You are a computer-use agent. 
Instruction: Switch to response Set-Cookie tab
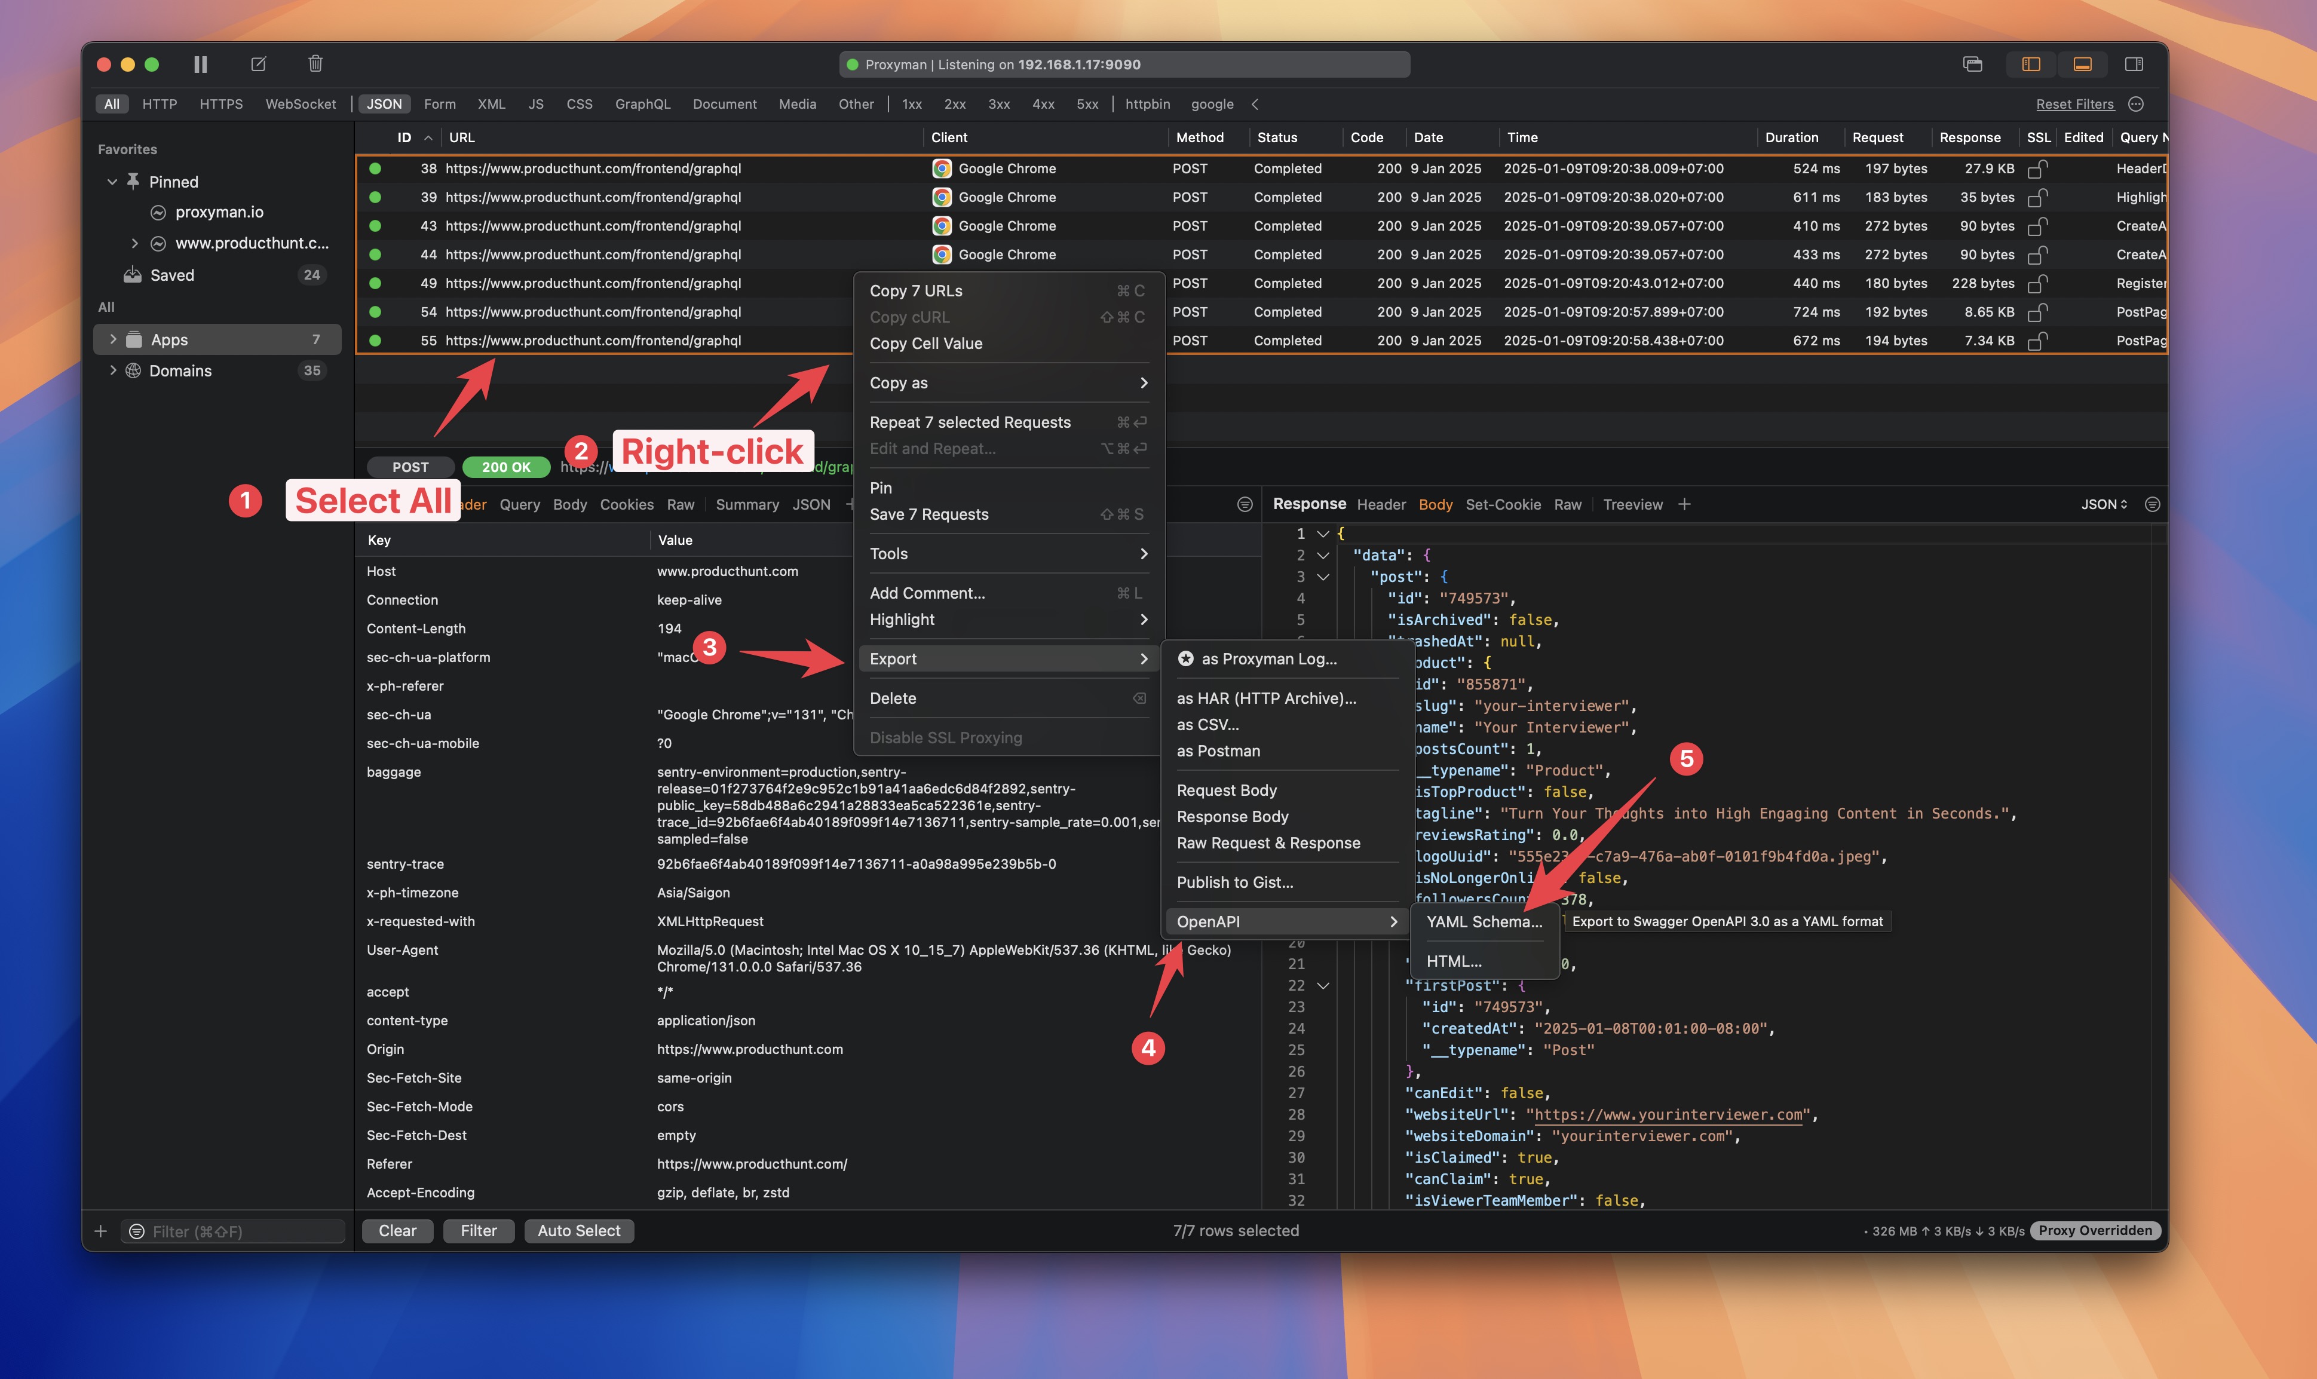pos(1502,505)
